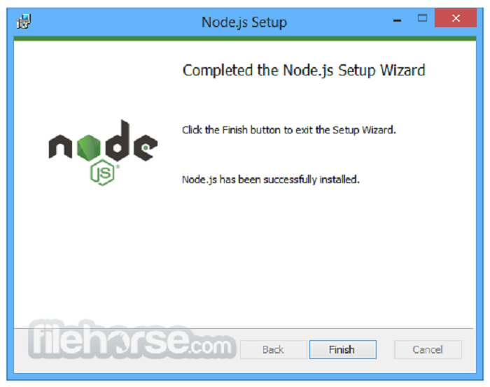This screenshot has width=490, height=387.
Task: Click the filehorse watermark text
Action: (109, 340)
